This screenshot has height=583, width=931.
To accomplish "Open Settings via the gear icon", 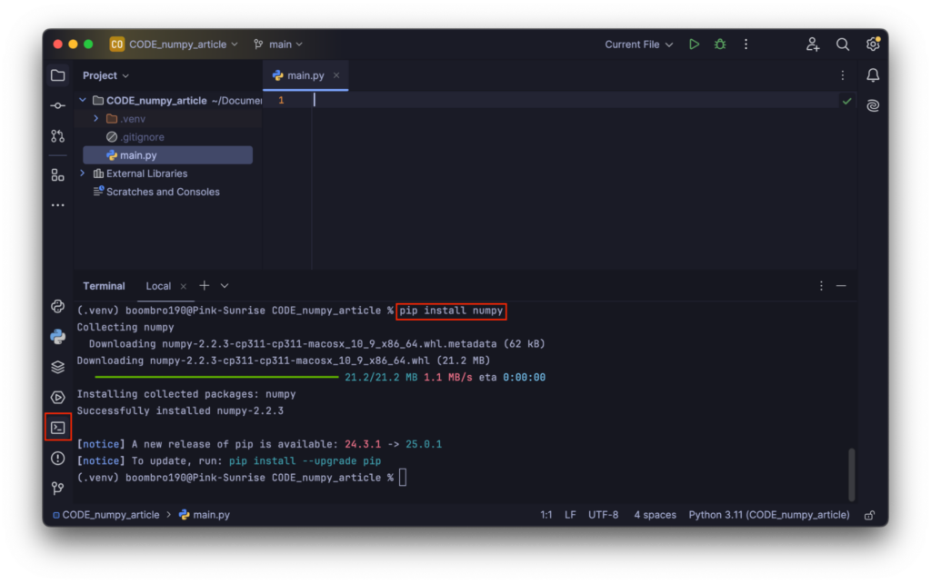I will [872, 43].
